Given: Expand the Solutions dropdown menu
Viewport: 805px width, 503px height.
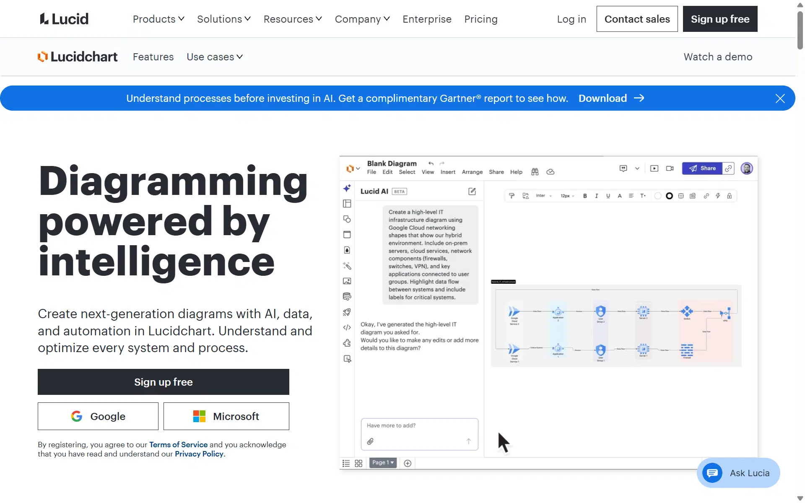Looking at the screenshot, I should click(x=224, y=19).
